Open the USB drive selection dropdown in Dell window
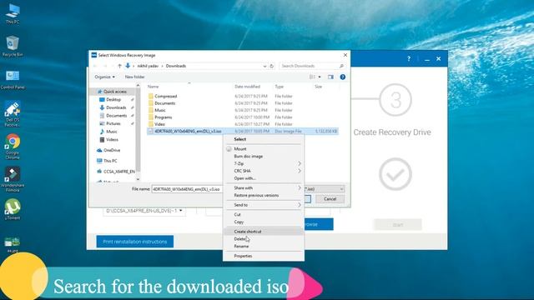The width and height of the screenshot is (534, 300). [144, 211]
